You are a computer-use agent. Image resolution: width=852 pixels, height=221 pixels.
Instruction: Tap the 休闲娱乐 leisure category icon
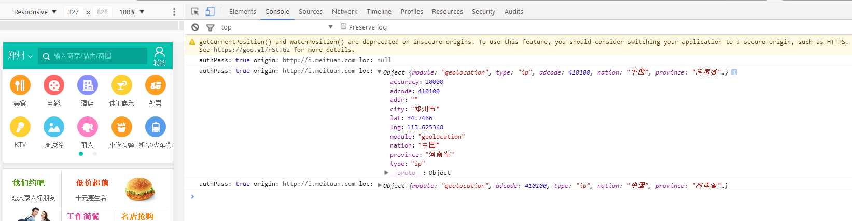tap(121, 85)
